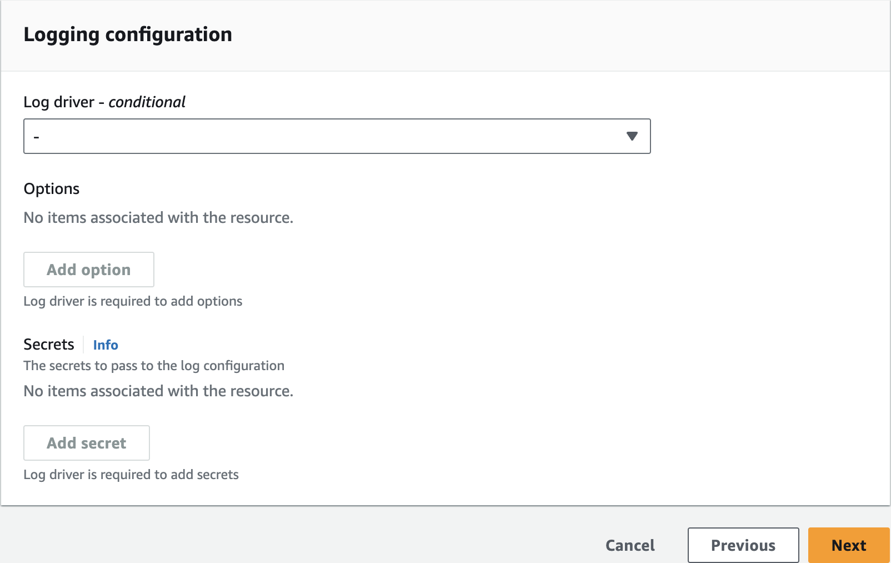
Task: Click the hint below Add secret
Action: pos(131,475)
